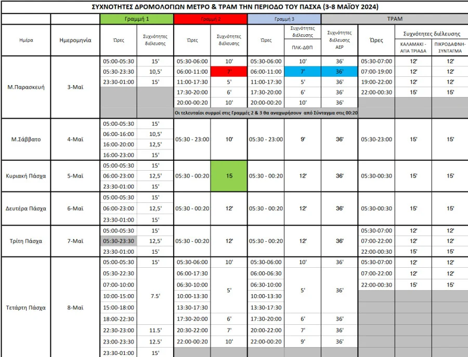The height and width of the screenshot is (357, 468).
Task: Click the Κυριακή Πάσχα row label
Action: pyautogui.click(x=26, y=176)
